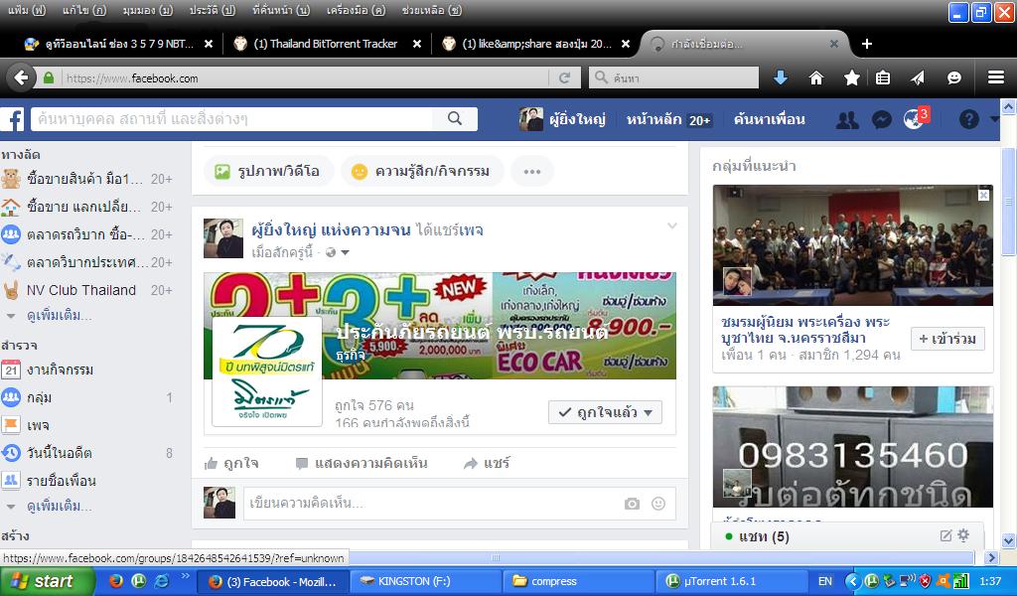Viewport: 1017px width, 596px height.
Task: Click the browser ค้นหา search box
Action: point(674,77)
